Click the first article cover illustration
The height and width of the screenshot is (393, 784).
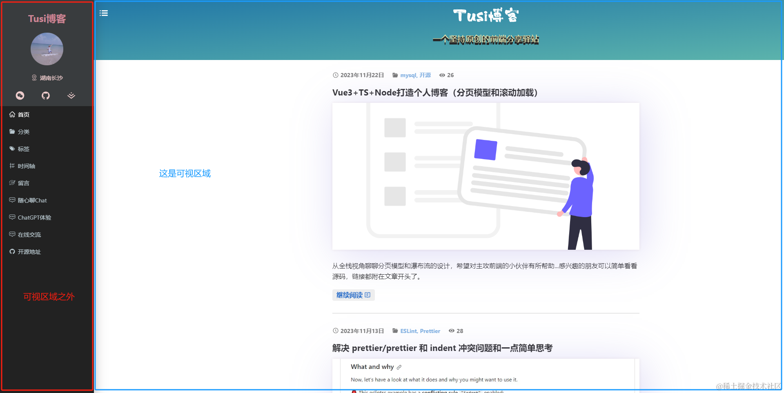[x=486, y=176]
